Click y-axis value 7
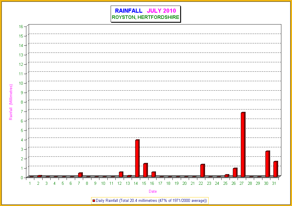Image resolution: width=292 pixels, height=206 pixels. (22, 112)
